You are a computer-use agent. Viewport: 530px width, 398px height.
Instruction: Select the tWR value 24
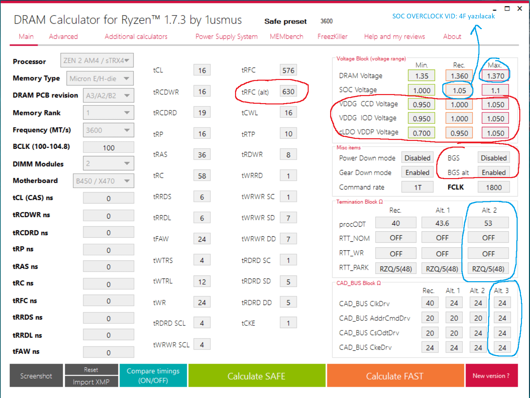tap(202, 303)
